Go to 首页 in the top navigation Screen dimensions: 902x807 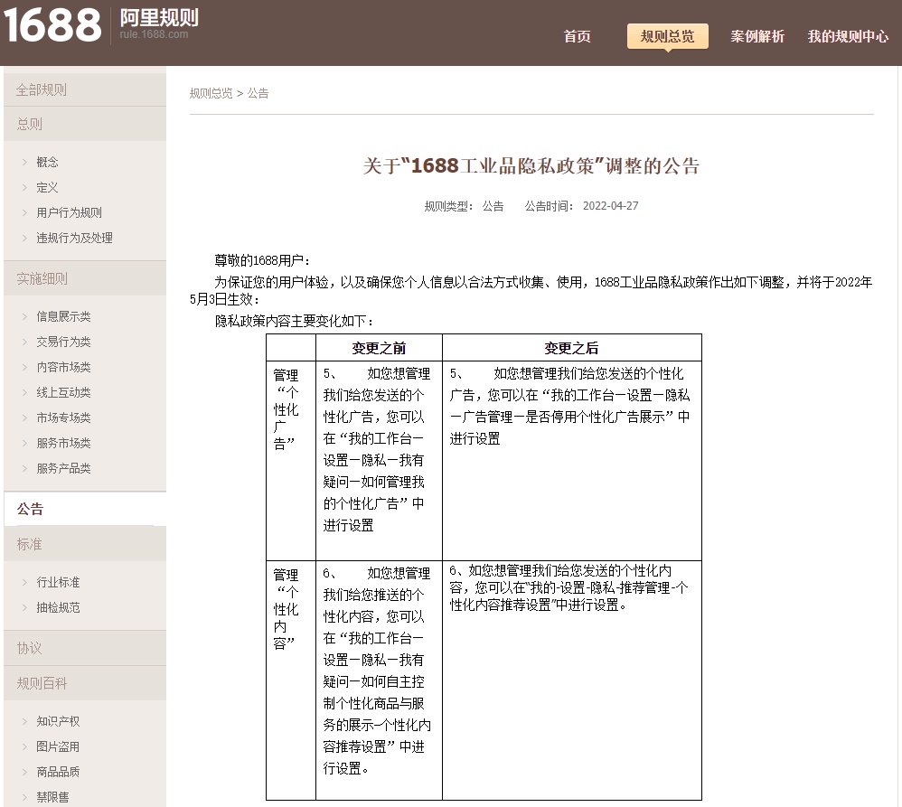[x=577, y=36]
